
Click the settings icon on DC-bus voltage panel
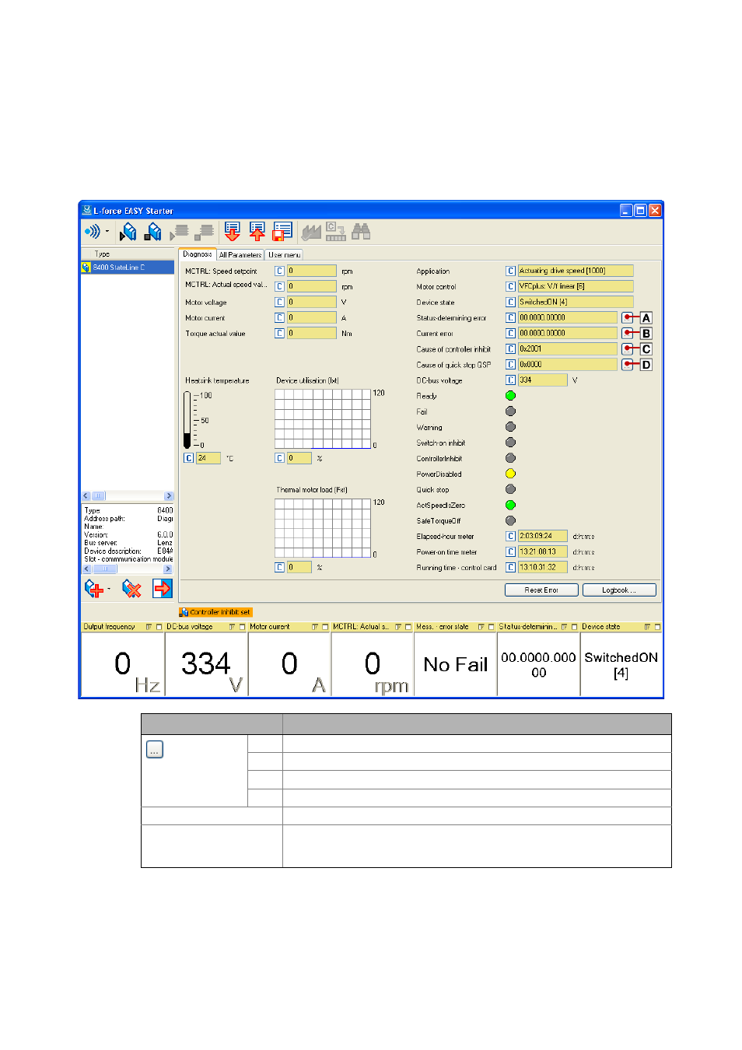pyautogui.click(x=232, y=627)
